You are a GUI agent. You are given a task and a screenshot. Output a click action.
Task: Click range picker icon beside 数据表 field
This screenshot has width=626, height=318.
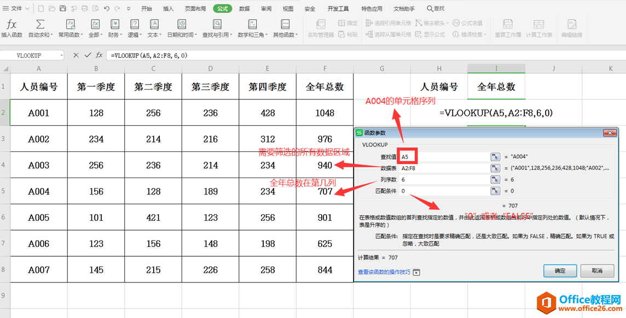pos(495,168)
